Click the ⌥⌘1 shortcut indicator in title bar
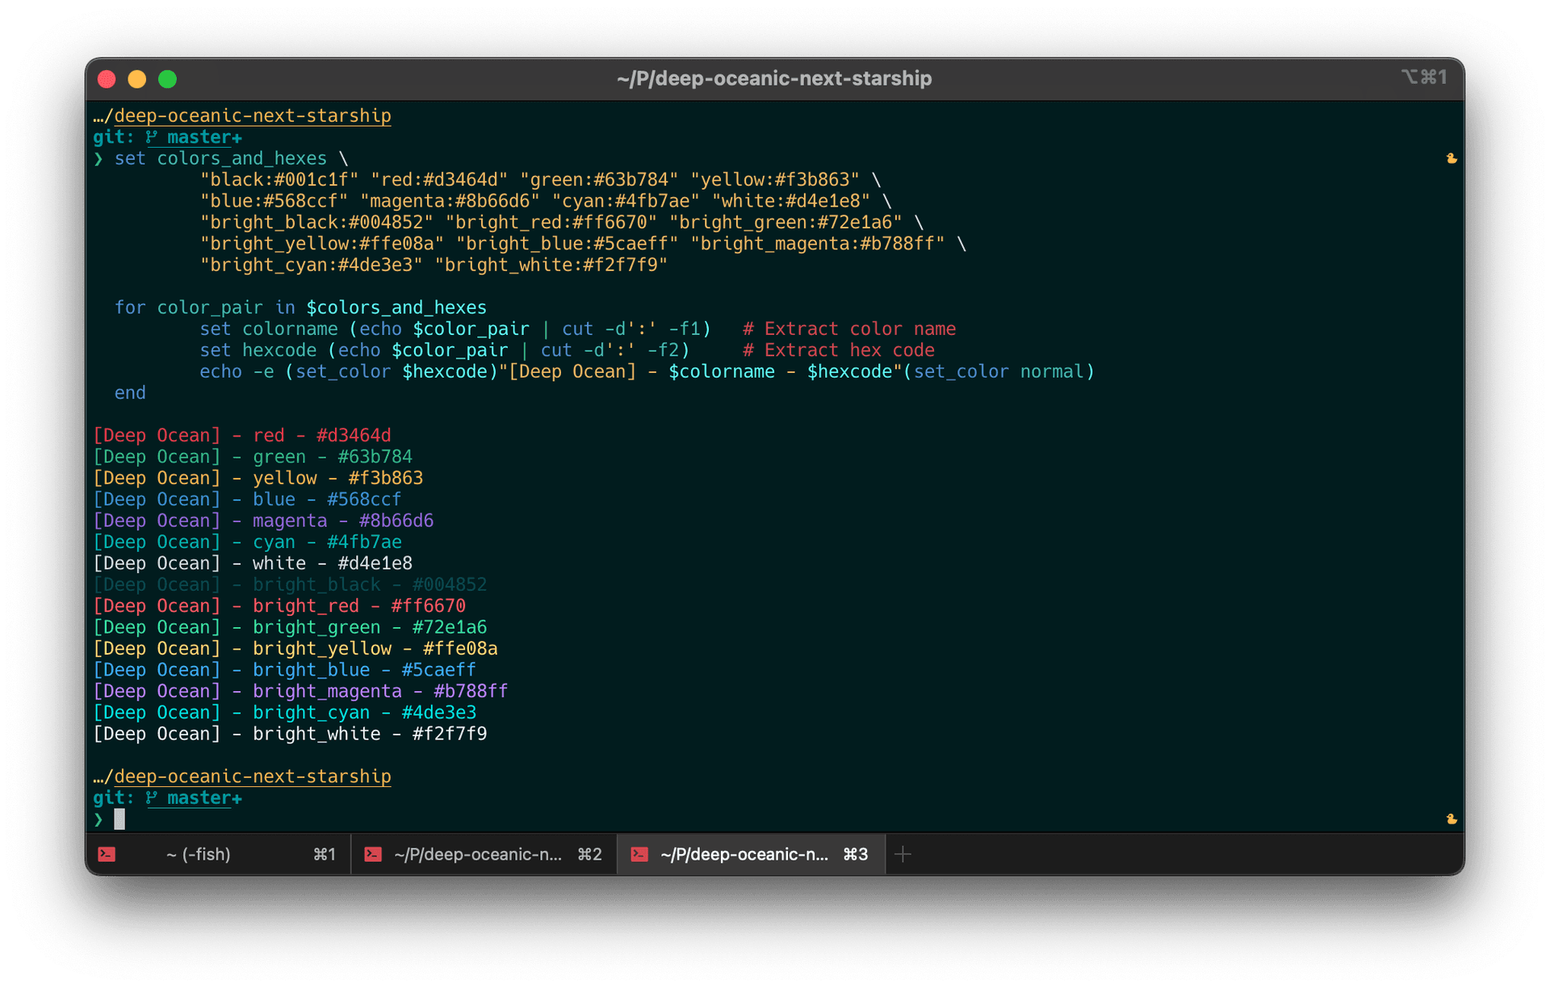Viewport: 1550px width, 988px height. 1423,77
